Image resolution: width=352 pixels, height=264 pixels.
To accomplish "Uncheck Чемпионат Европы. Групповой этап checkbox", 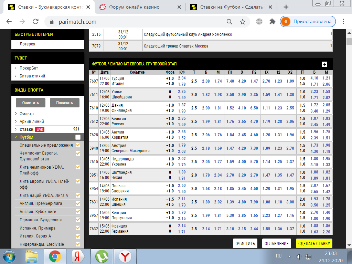I will [x=78, y=153].
